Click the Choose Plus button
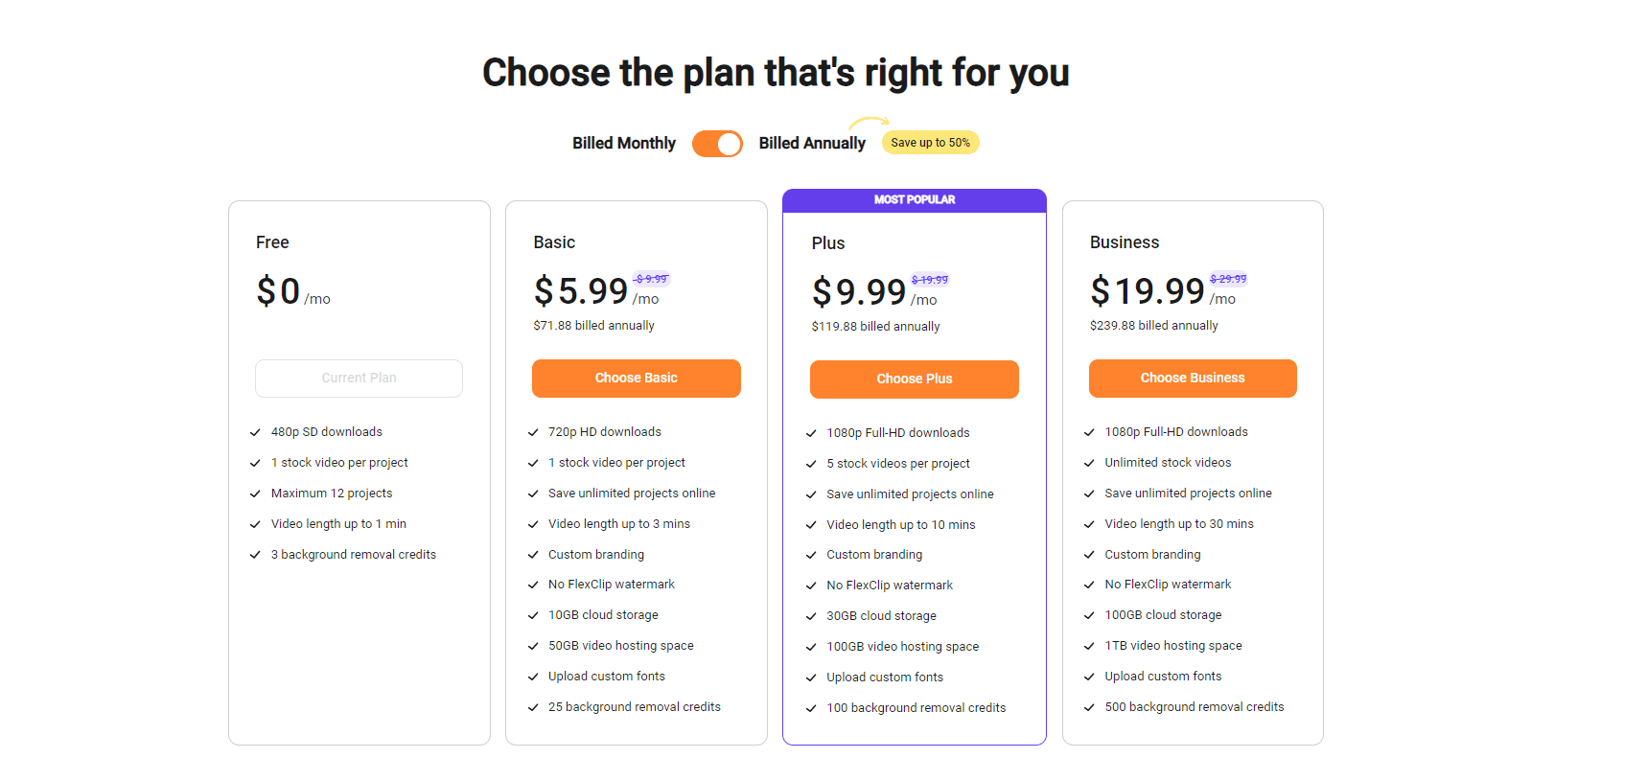Image resolution: width=1647 pixels, height=758 pixels. (915, 379)
